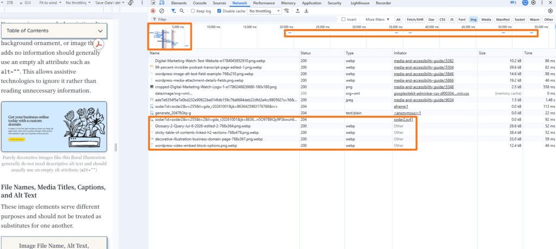
Task: Click the Filter text input field
Action: point(245,20)
